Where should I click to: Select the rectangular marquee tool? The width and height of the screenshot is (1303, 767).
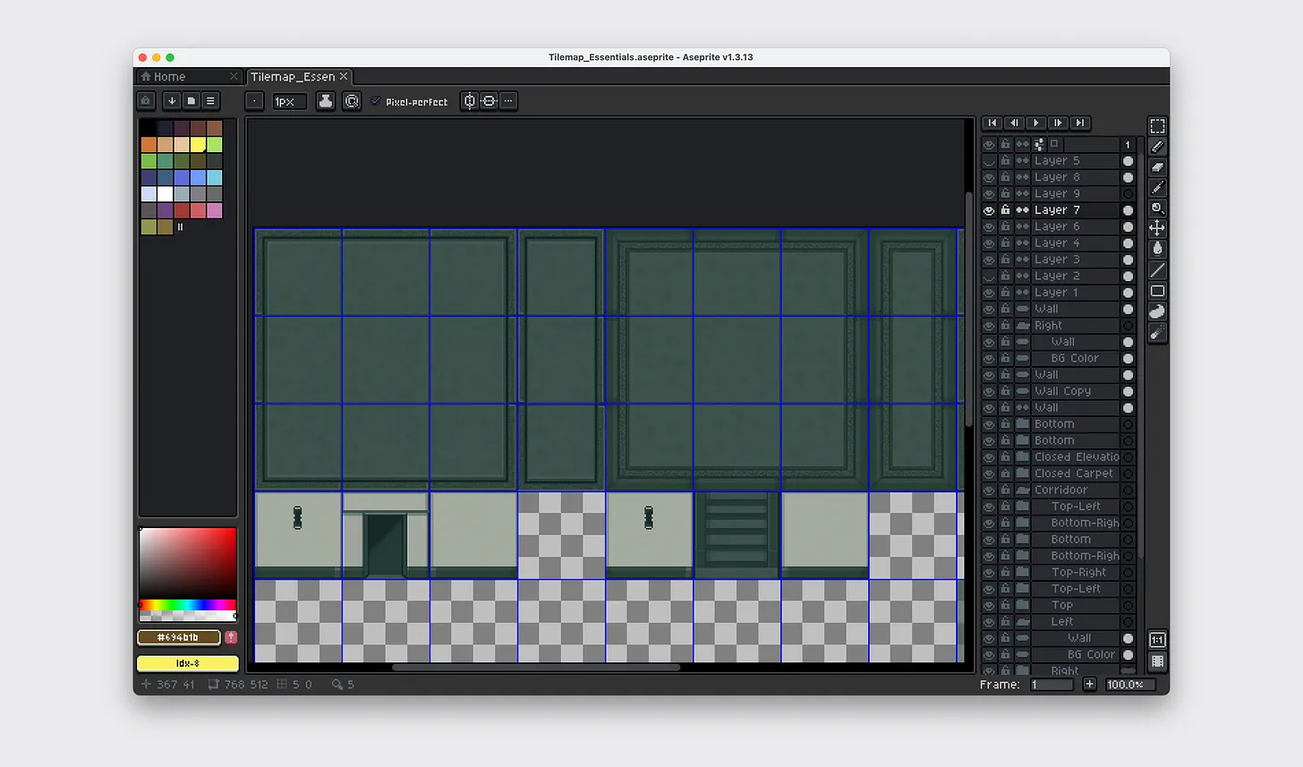click(x=1157, y=125)
